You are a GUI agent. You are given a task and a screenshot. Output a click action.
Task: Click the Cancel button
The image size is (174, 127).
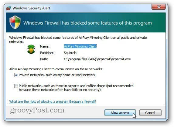[150, 113]
